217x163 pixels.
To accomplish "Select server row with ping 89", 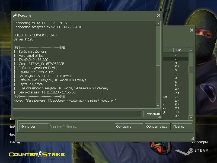I will click(x=175, y=85).
